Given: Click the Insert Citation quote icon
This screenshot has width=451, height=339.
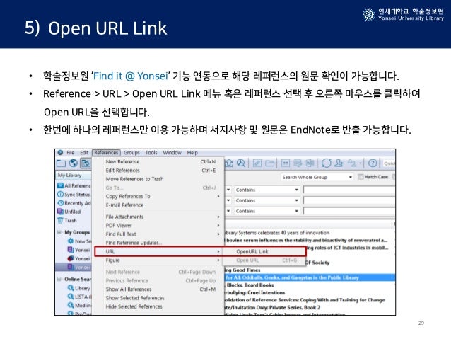Looking at the screenshot, I should 286,163.
